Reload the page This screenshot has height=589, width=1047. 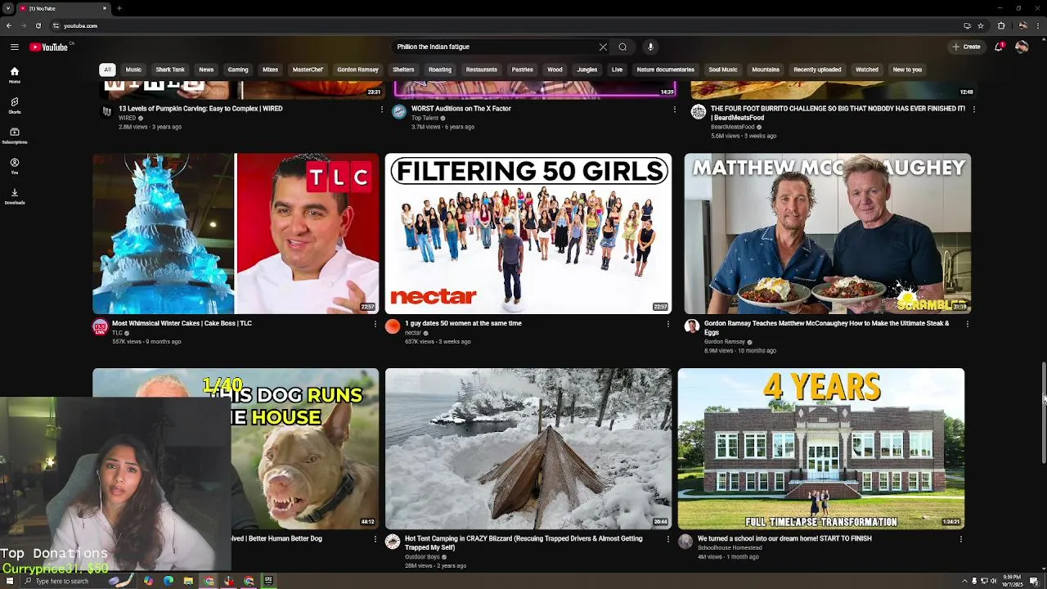[x=38, y=25]
